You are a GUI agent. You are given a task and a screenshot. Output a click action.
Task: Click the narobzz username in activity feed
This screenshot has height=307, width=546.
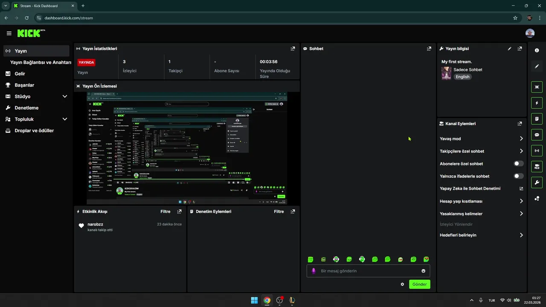tap(96, 224)
